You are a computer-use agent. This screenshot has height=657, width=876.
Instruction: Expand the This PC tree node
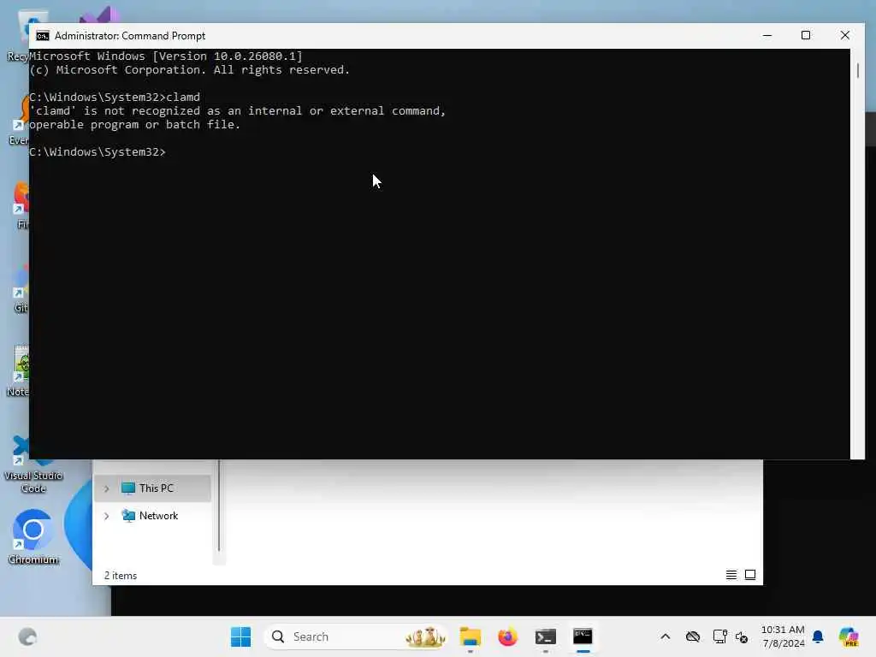(107, 488)
